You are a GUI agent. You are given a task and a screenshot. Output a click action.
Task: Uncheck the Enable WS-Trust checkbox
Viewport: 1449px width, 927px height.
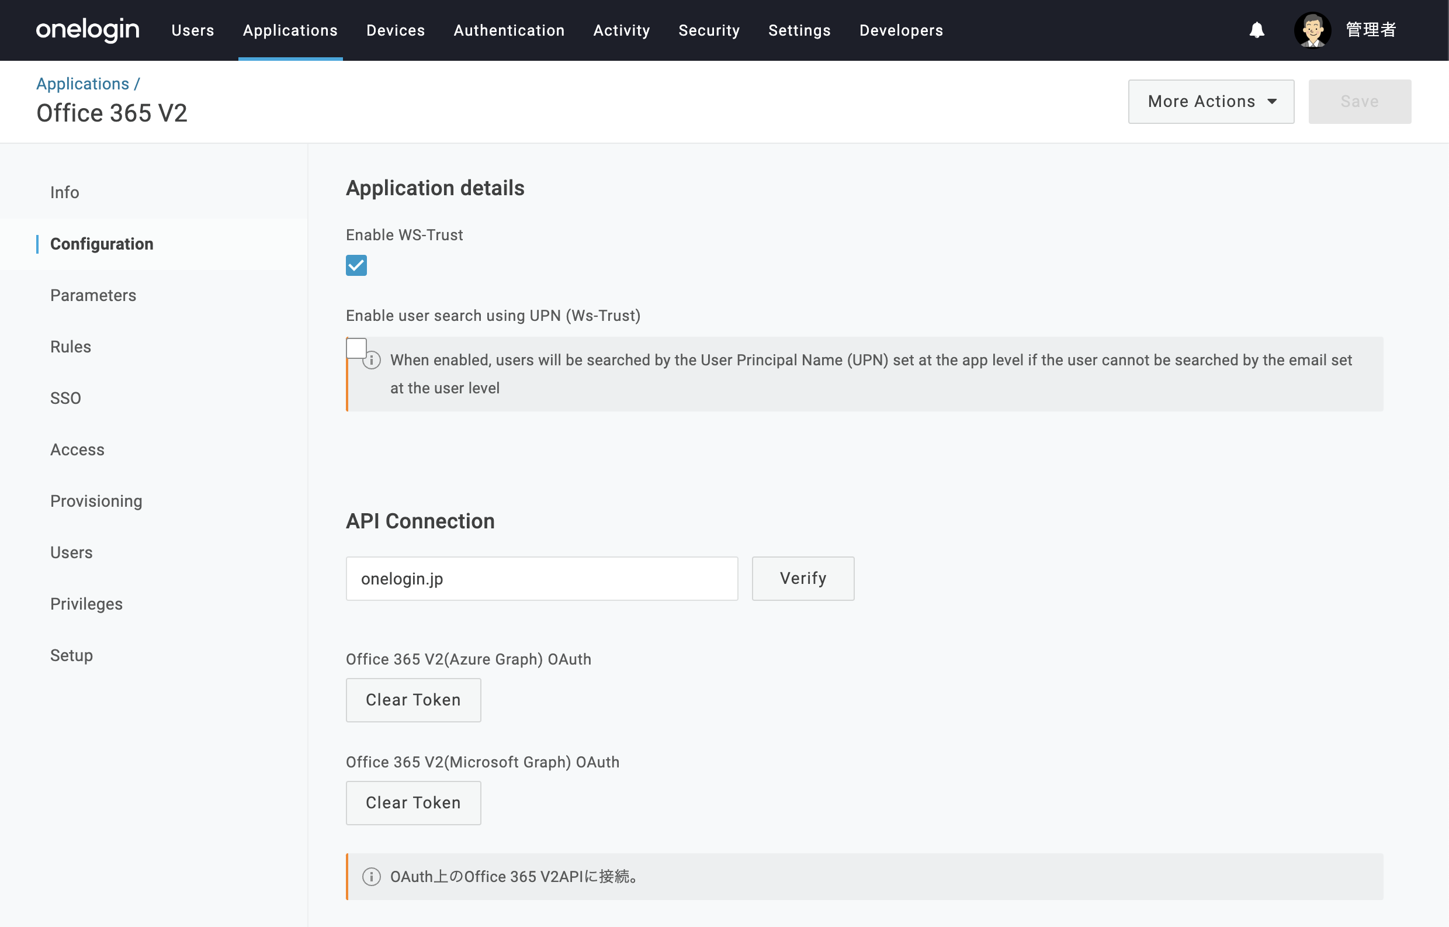[x=356, y=265]
